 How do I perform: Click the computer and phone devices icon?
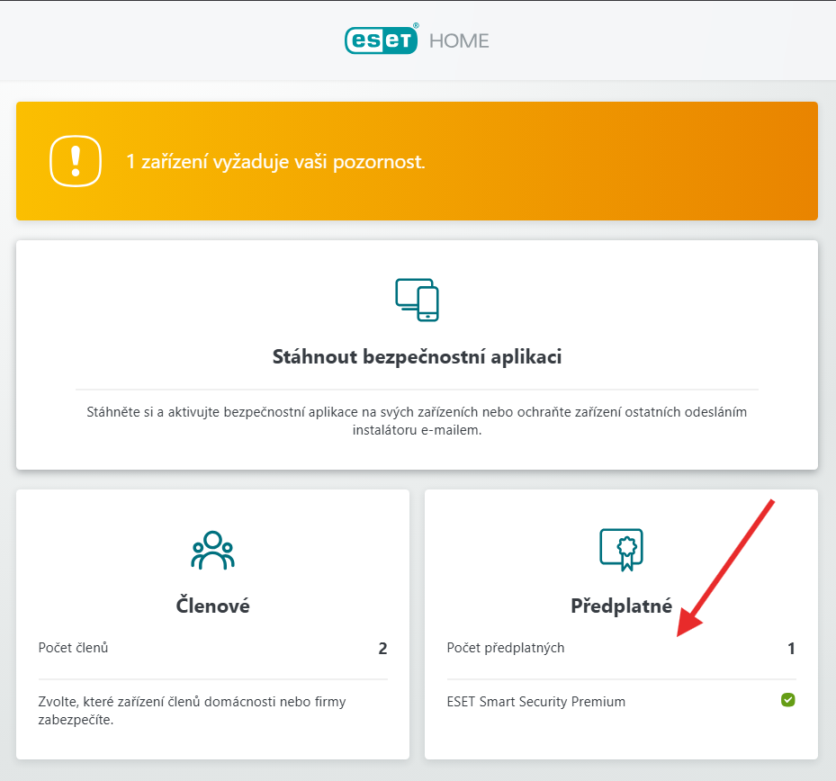tap(417, 300)
